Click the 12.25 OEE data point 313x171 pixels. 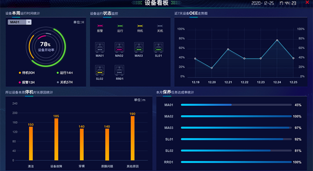[x=294, y=59]
